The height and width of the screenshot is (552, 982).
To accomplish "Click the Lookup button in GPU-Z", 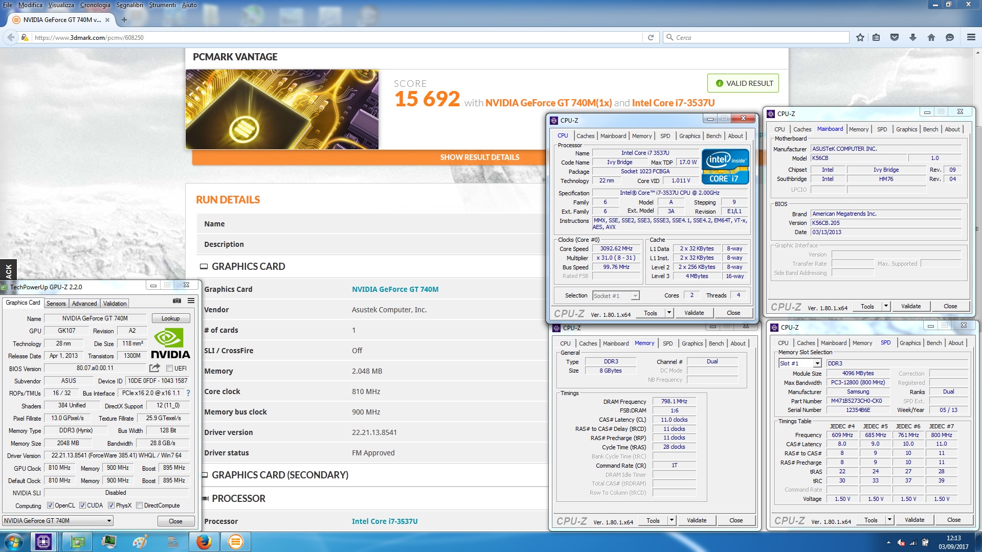I will pos(170,318).
